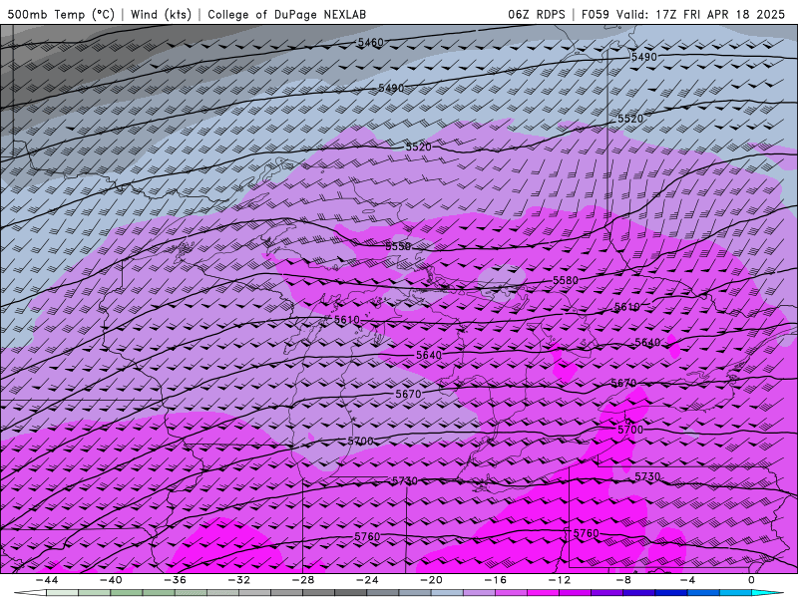Viewport: 798px width, 598px height.
Task: Click the 5460 height contour label
Action: tap(370, 43)
